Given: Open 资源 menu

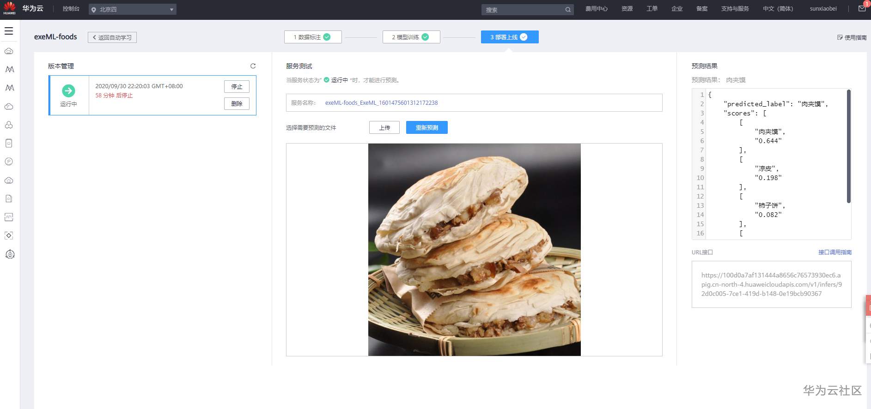Looking at the screenshot, I should (627, 9).
